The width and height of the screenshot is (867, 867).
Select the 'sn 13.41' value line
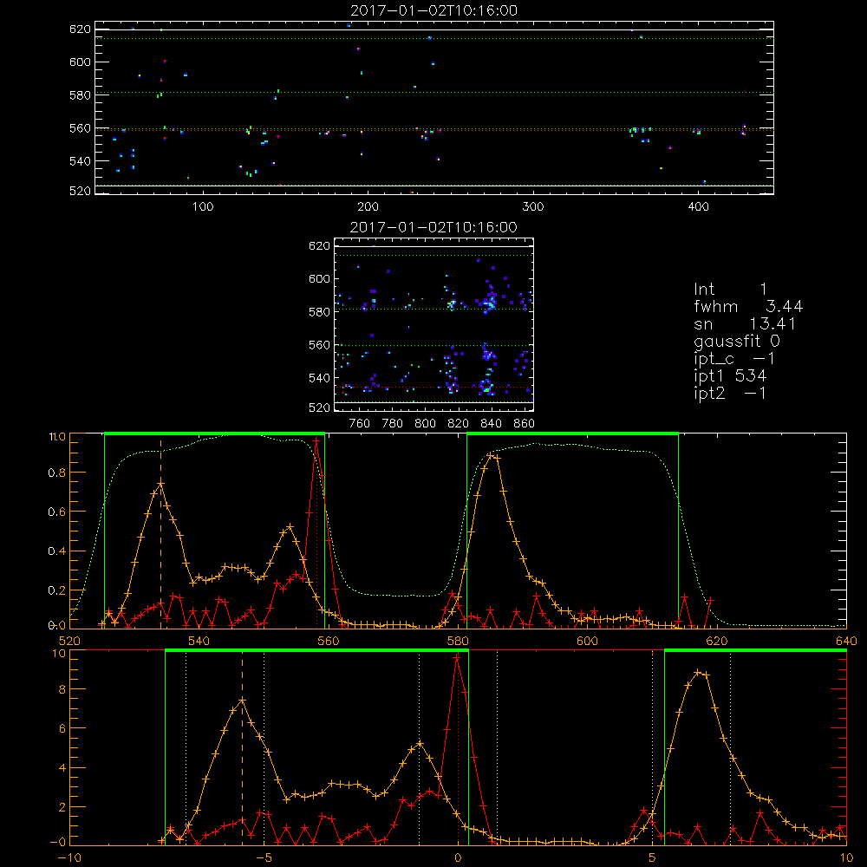pos(745,323)
